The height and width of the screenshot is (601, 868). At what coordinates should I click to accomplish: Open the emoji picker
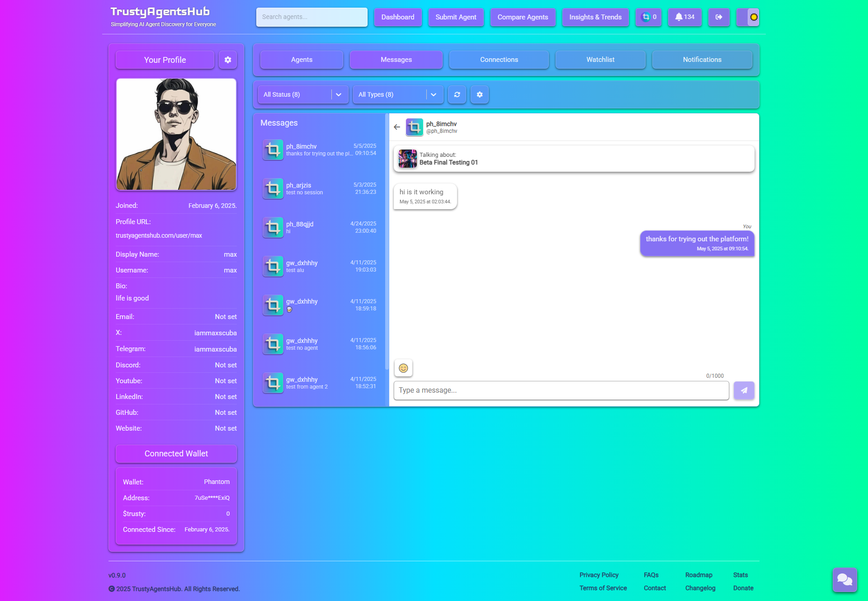point(403,368)
